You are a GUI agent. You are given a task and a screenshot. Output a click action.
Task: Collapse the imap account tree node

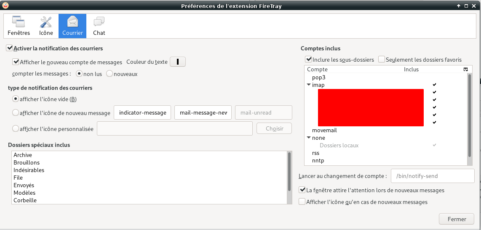(309, 85)
